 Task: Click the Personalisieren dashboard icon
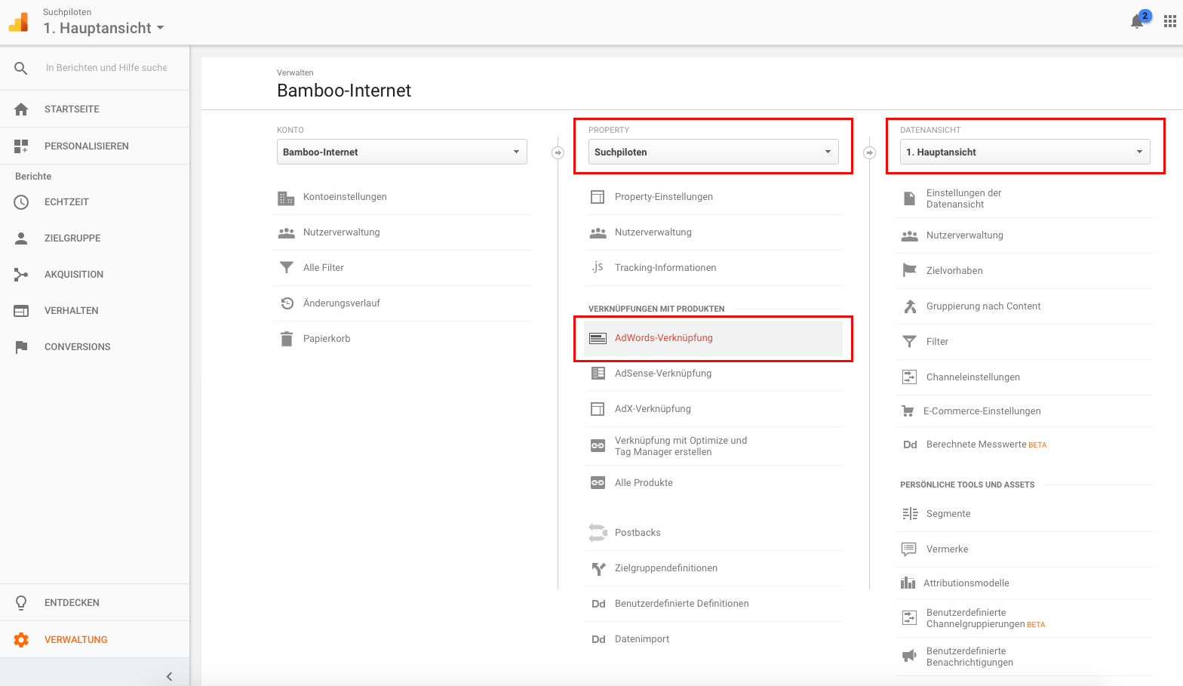coord(21,146)
